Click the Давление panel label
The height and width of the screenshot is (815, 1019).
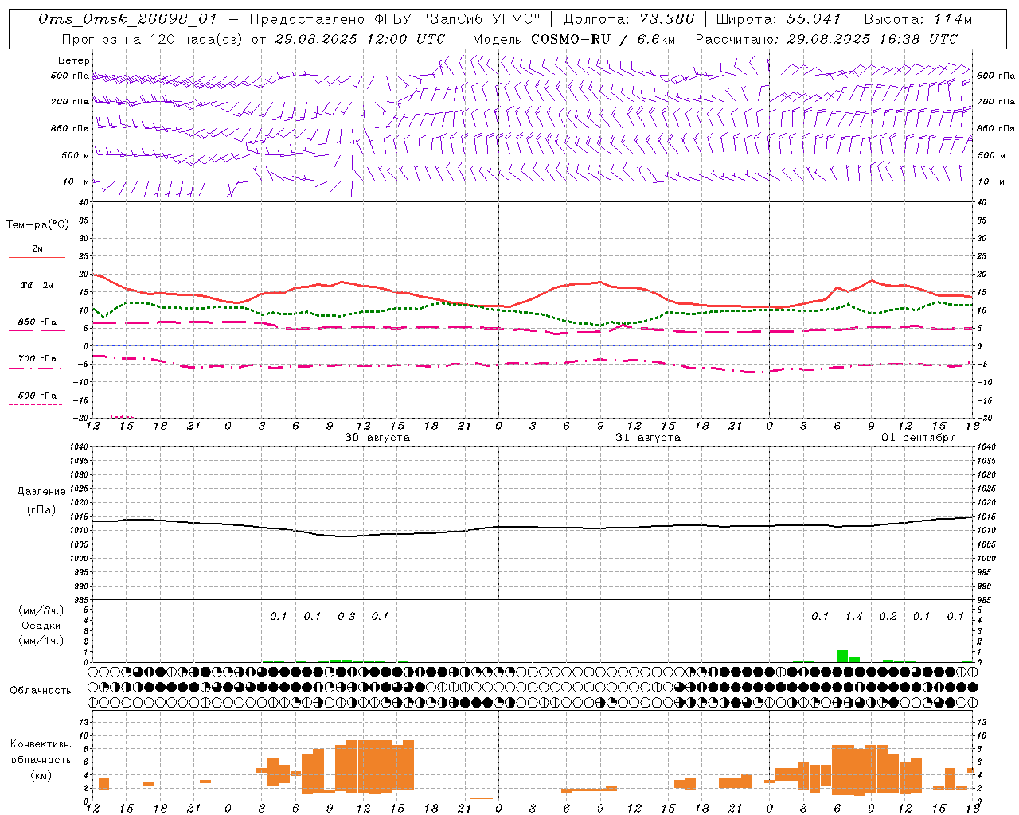(41, 492)
